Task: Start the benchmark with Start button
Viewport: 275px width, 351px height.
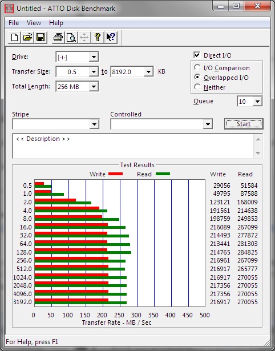Action: [x=244, y=124]
